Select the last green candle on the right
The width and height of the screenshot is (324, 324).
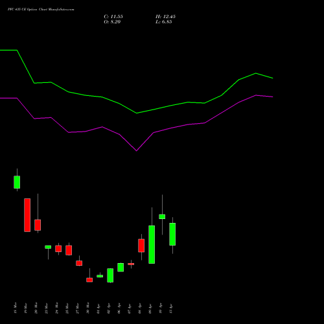coord(172,234)
